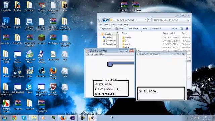Open Google Chrome from the taskbar

click(14, 118)
